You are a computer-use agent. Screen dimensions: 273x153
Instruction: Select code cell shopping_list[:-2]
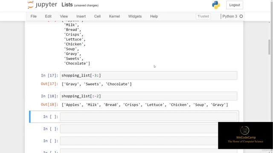148,96
